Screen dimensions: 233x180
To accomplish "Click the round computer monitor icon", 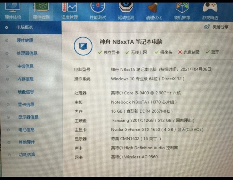I will click(x=83, y=46).
